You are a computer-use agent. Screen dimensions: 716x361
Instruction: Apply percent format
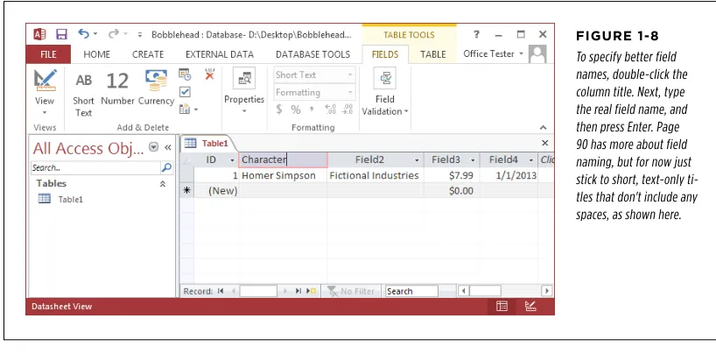(296, 110)
